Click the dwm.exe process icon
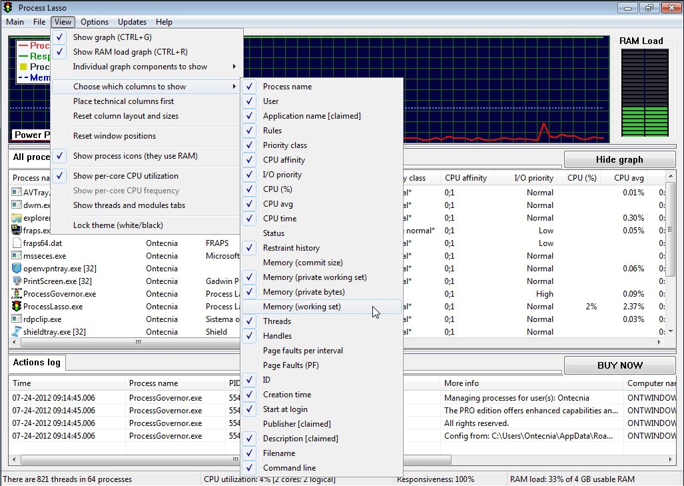Viewport: 684px width, 486px height. [x=17, y=205]
